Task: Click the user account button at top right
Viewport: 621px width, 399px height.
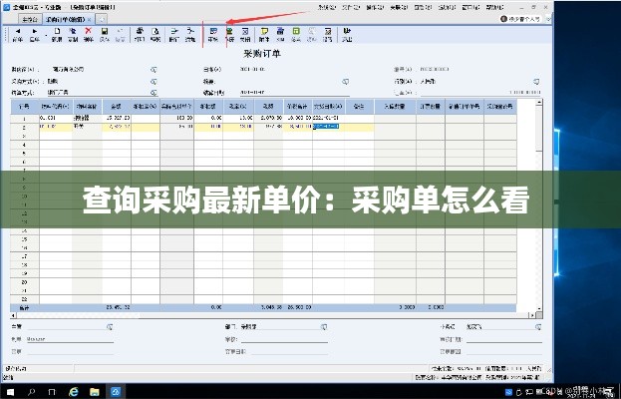Action: [x=520, y=19]
